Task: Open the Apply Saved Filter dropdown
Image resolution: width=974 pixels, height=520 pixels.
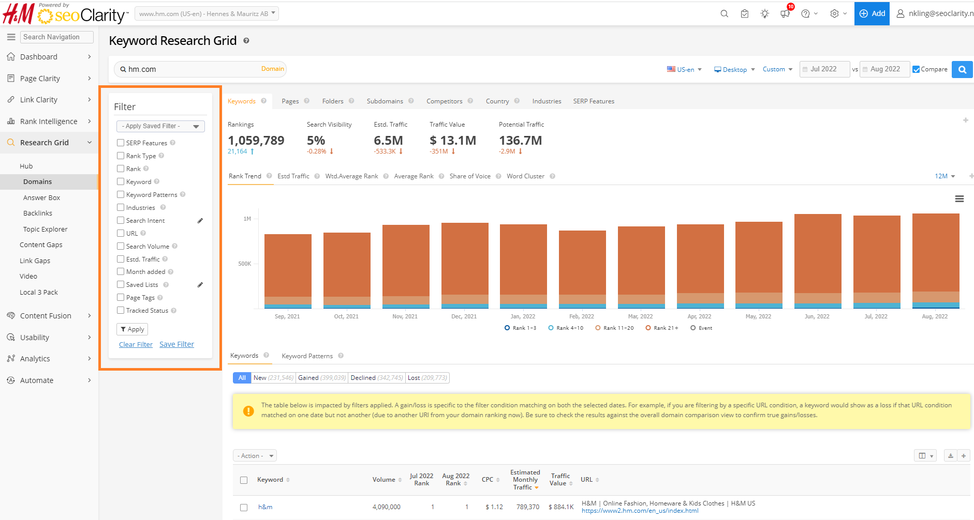Action: (x=160, y=126)
